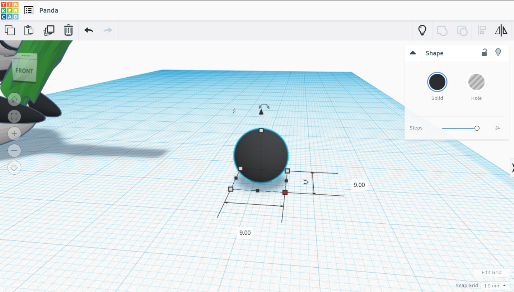Select the Solid color swatch
The image size is (514, 292).
(437, 82)
